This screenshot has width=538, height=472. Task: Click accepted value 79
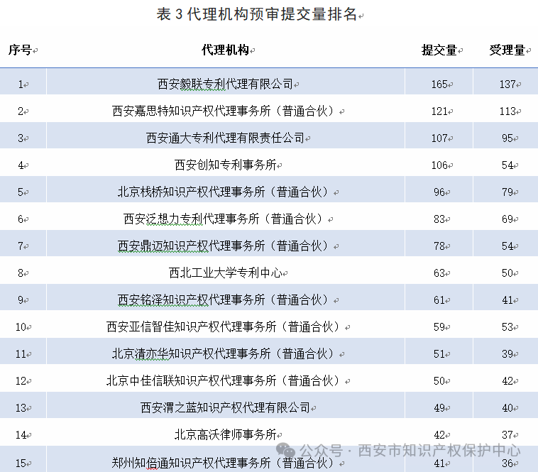tap(507, 192)
